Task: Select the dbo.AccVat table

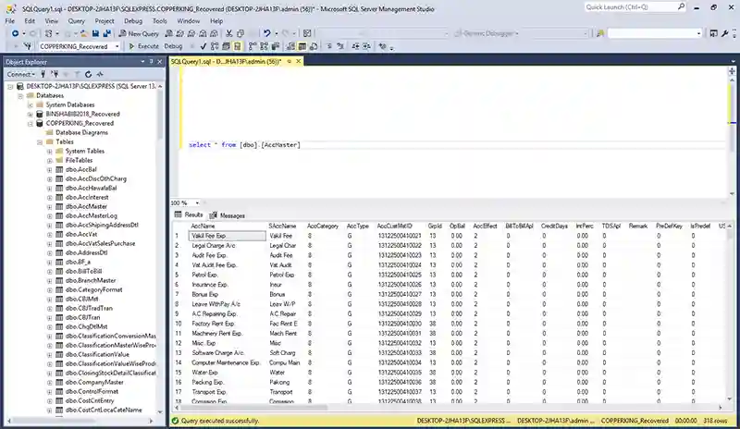Action: click(x=81, y=234)
